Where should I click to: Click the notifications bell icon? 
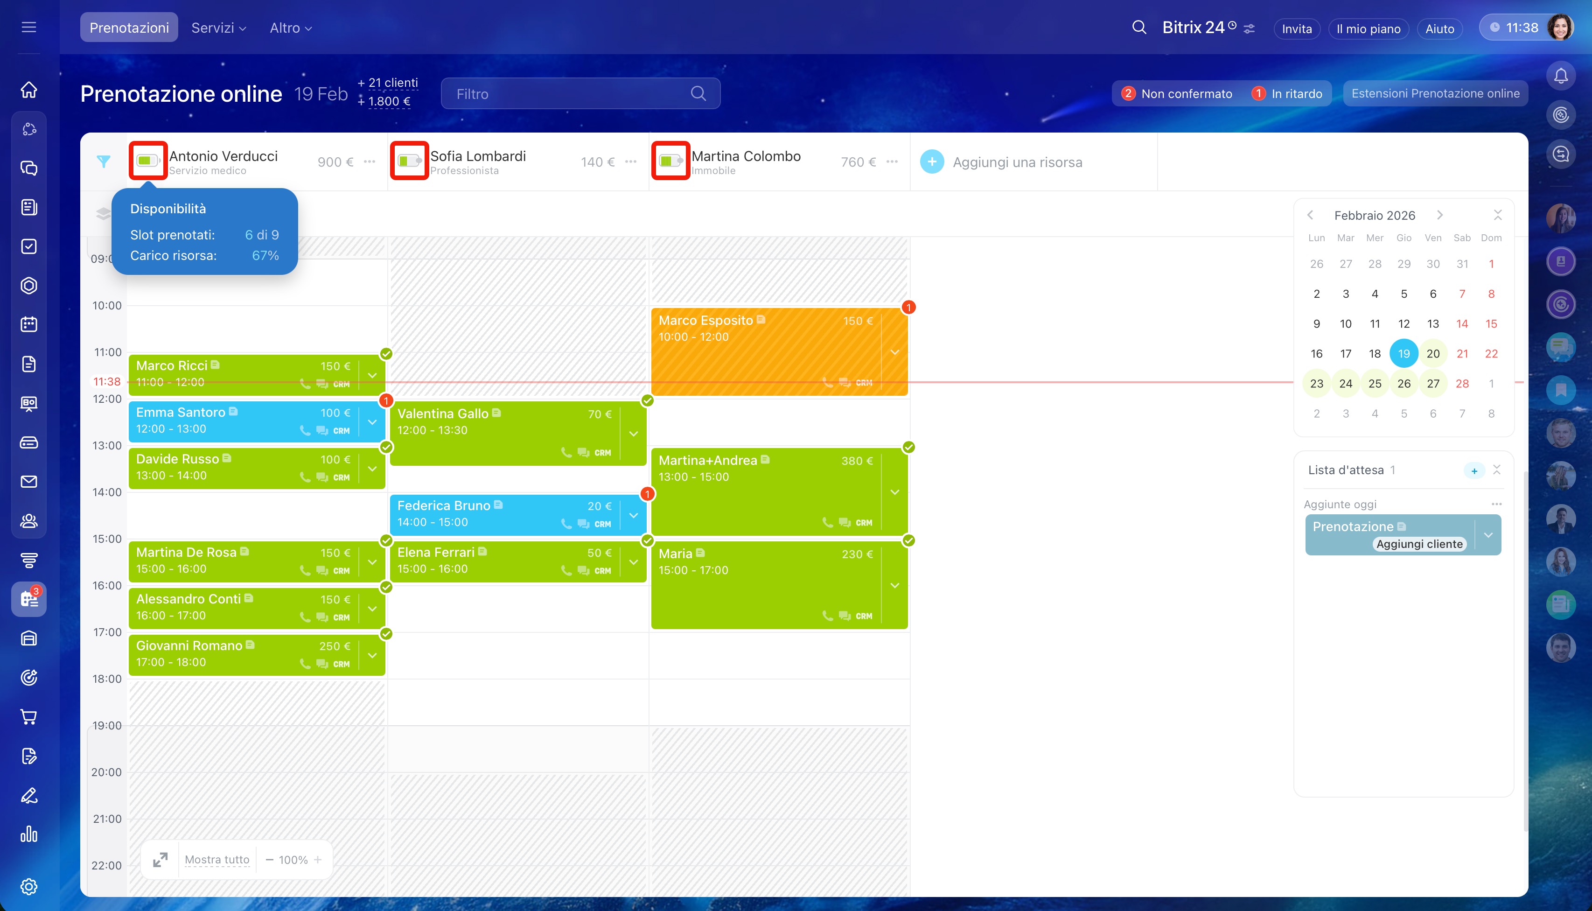coord(1561,77)
